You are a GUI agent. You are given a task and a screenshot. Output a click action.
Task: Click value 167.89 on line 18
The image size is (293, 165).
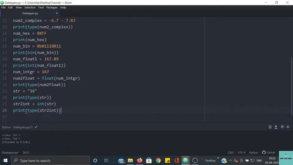[x=51, y=59]
